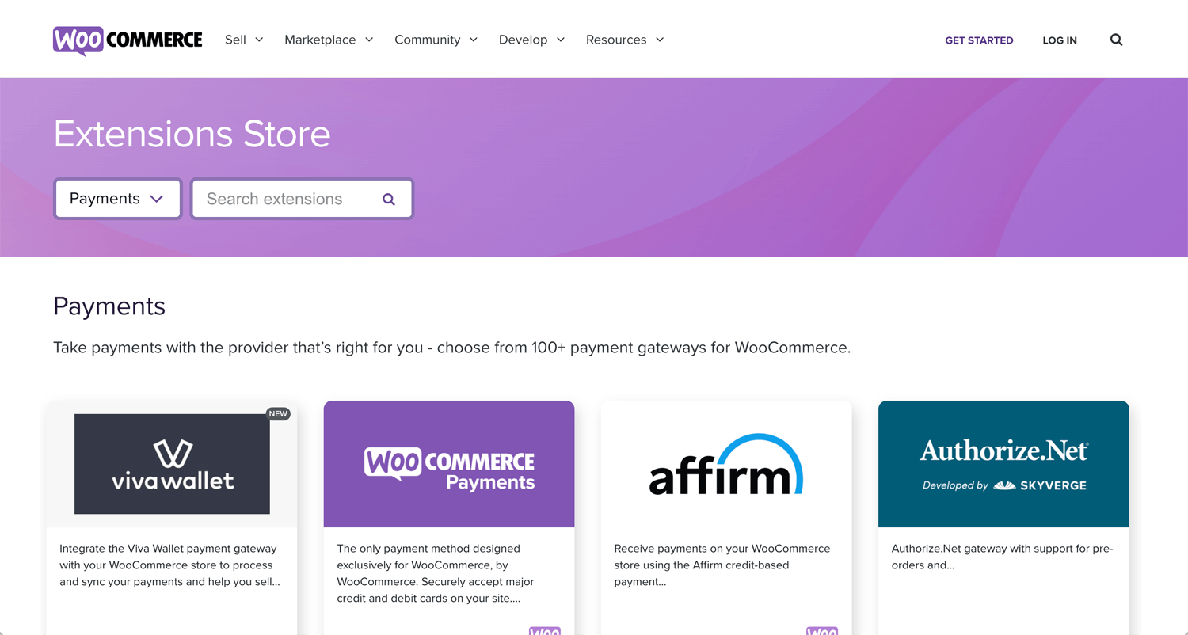This screenshot has width=1188, height=635.
Task: Open the Viva Wallet extension thumbnail
Action: (172, 464)
